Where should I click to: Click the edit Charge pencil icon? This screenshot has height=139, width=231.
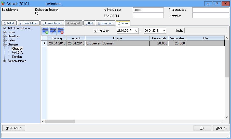coord(53,31)
